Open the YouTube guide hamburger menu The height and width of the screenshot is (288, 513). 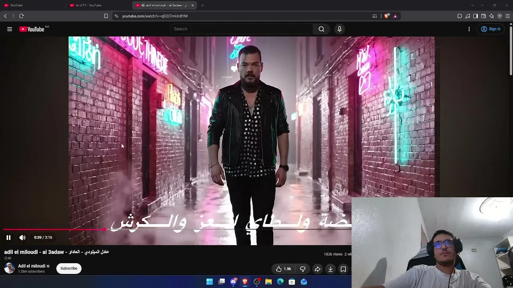coord(10,29)
